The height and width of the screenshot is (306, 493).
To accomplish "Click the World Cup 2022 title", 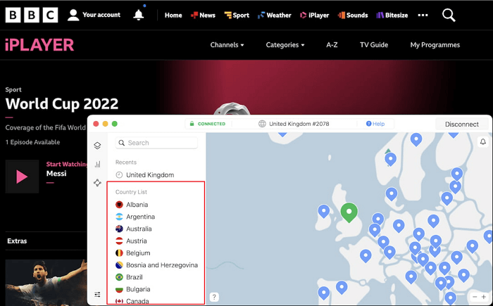I will [62, 103].
